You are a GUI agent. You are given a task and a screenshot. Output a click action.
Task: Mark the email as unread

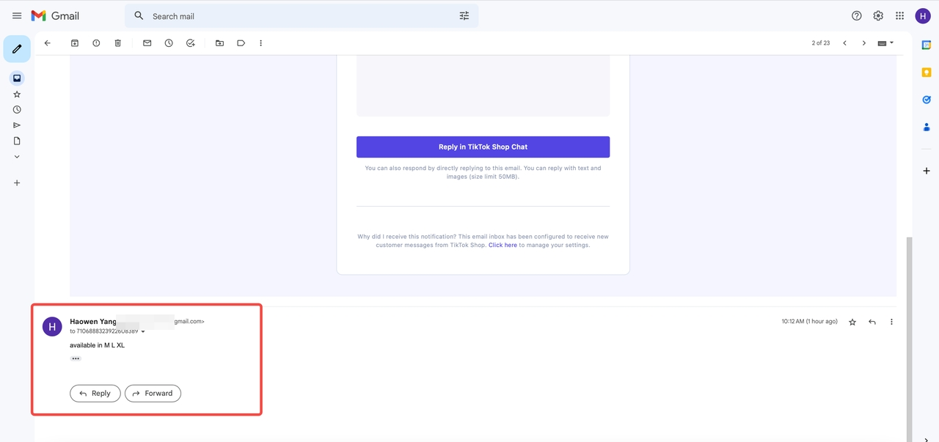147,43
